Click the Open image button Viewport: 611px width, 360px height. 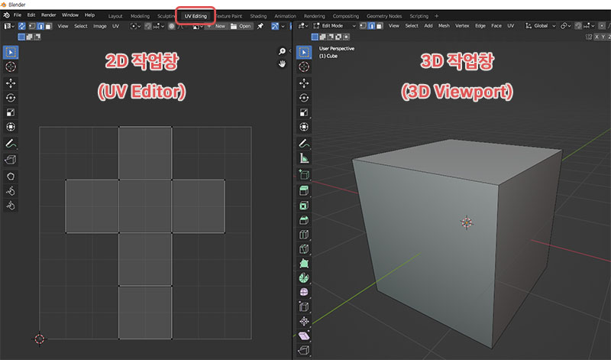point(241,26)
